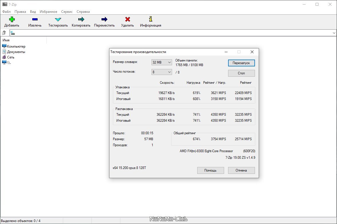337x224 pixels.
Task: Go up one folder level icon
Action: pyautogui.click(x=4, y=33)
